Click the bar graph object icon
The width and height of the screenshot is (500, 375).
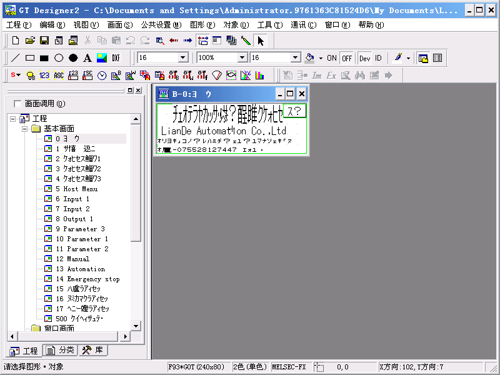click(x=259, y=76)
